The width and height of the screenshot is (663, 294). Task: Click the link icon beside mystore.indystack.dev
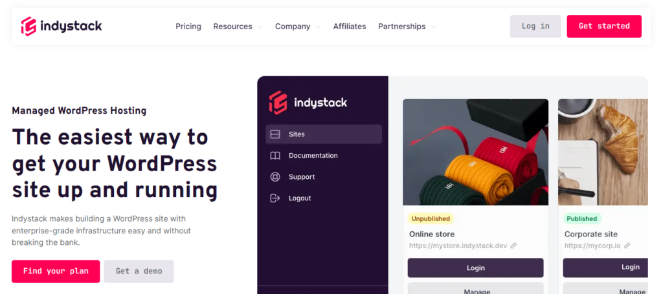513,246
